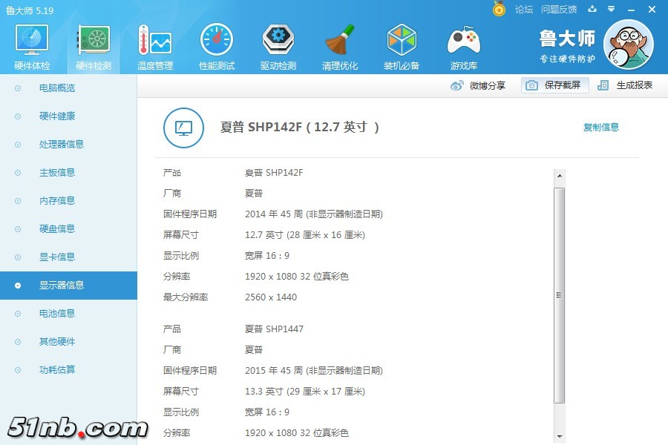Switch to 显卡信息 in the sidebar

point(57,257)
